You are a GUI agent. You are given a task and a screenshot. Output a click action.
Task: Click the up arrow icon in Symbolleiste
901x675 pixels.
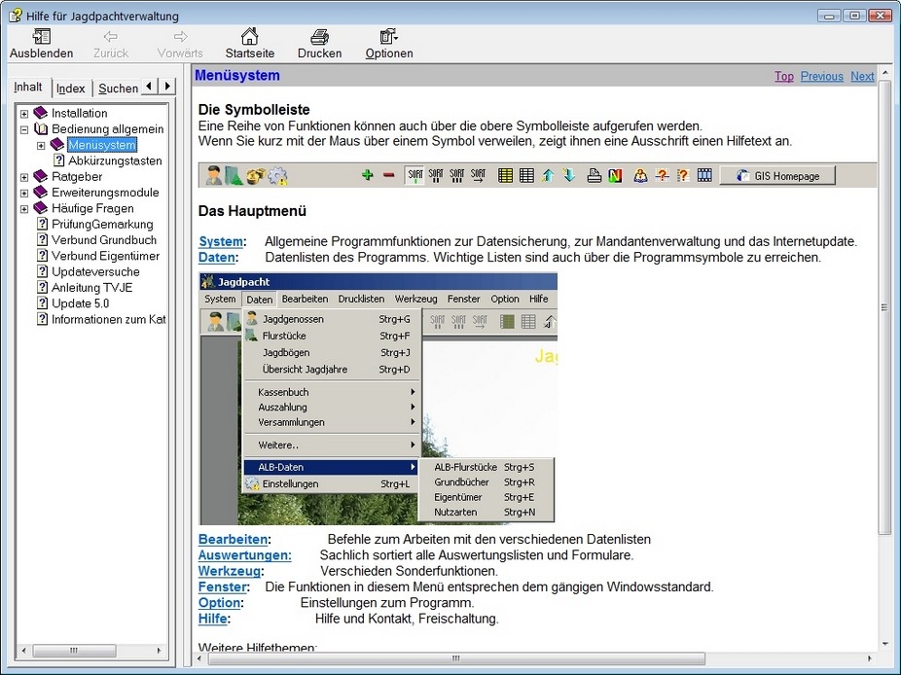tap(548, 175)
